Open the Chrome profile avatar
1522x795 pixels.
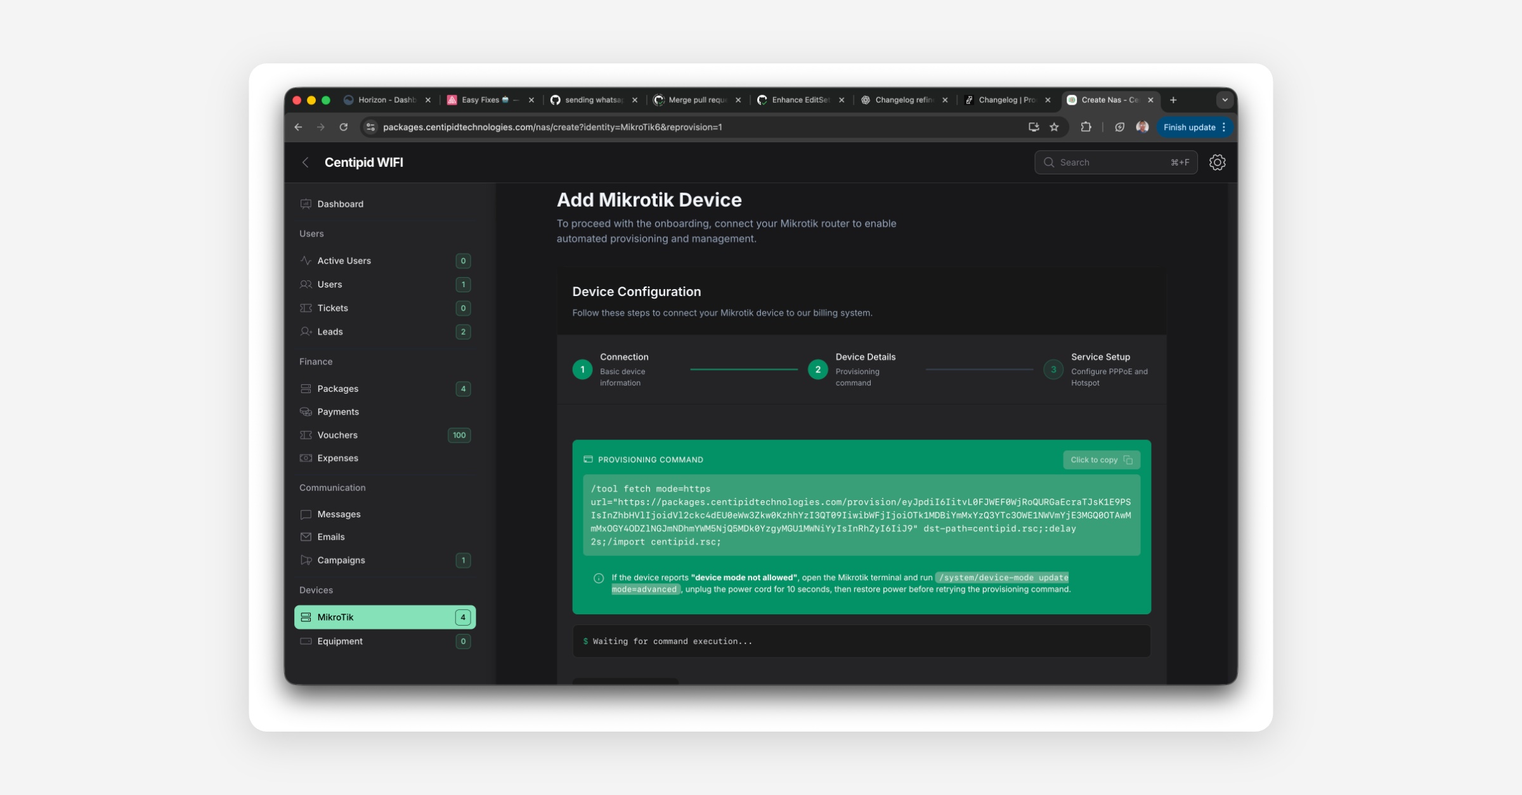(1142, 127)
